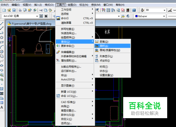
Task: Open the 格式(O) menu
Action: tap(49, 5)
